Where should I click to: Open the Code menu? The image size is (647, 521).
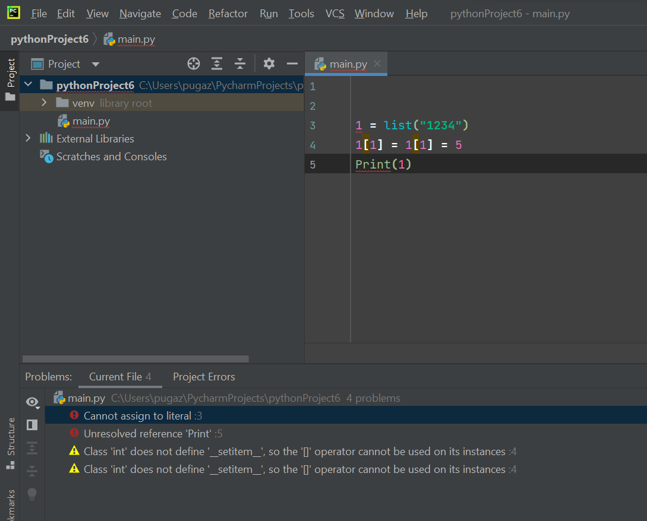tap(184, 14)
